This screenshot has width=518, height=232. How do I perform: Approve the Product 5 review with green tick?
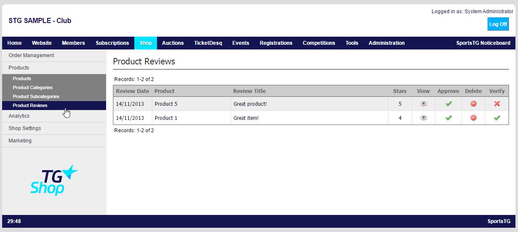[448, 104]
